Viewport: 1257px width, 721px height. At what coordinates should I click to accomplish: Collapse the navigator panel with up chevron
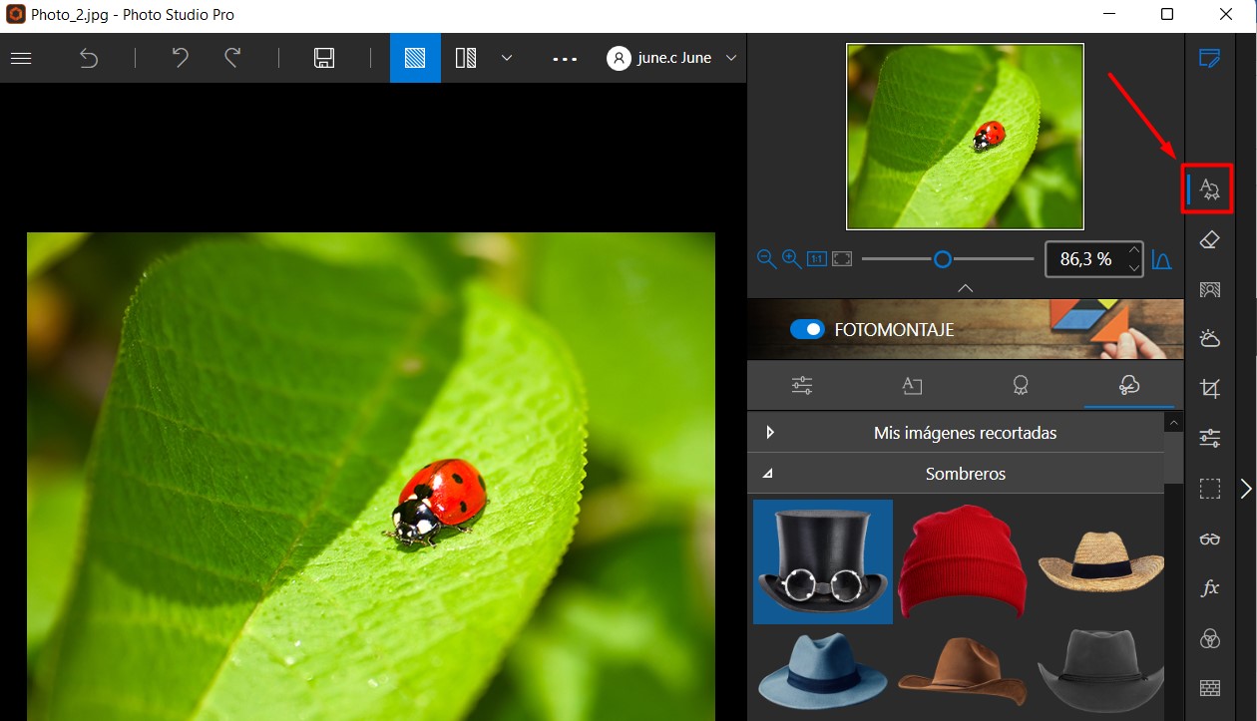[x=965, y=288]
